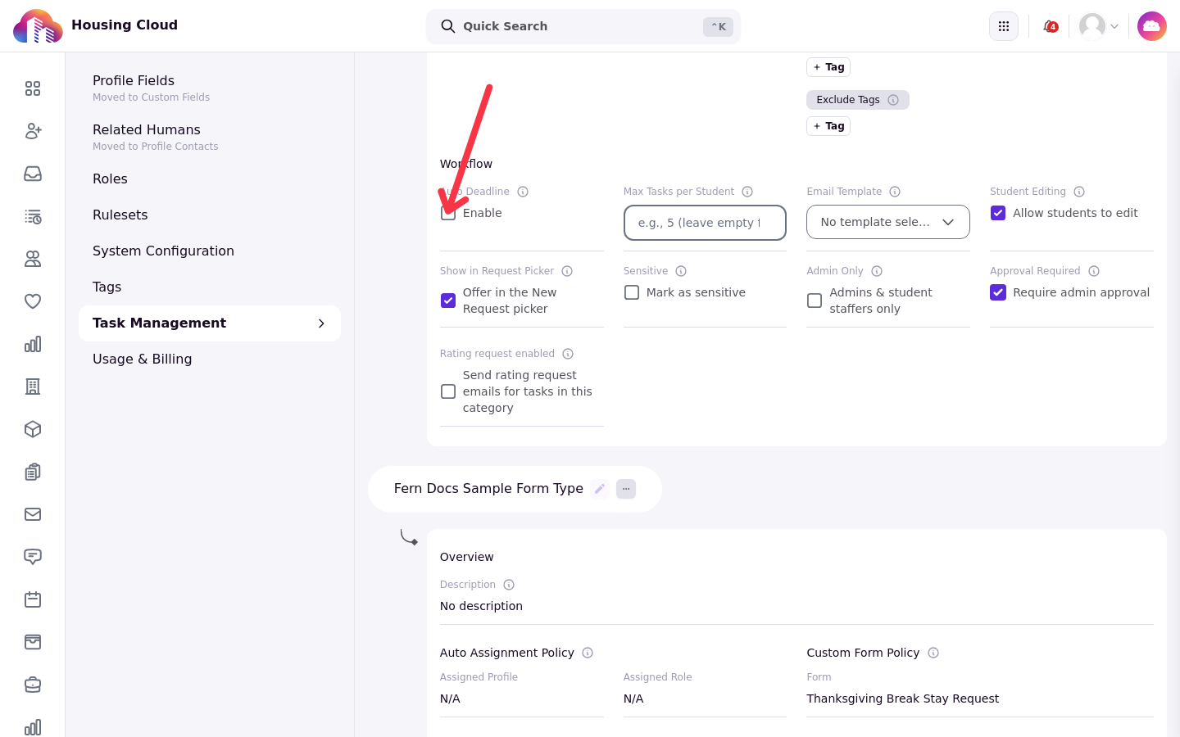The image size is (1180, 737).
Task: Open the building sidebar icon
Action: (x=33, y=387)
